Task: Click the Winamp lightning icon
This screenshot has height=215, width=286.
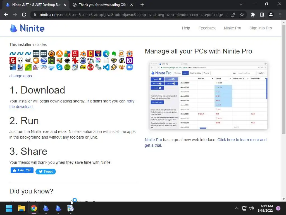Action: (114, 67)
